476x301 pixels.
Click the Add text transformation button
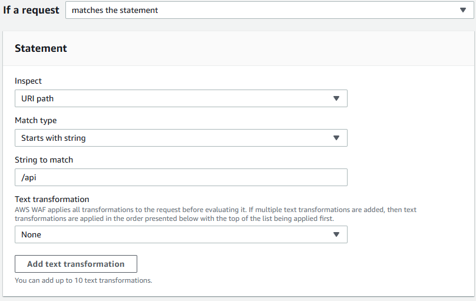coord(75,264)
